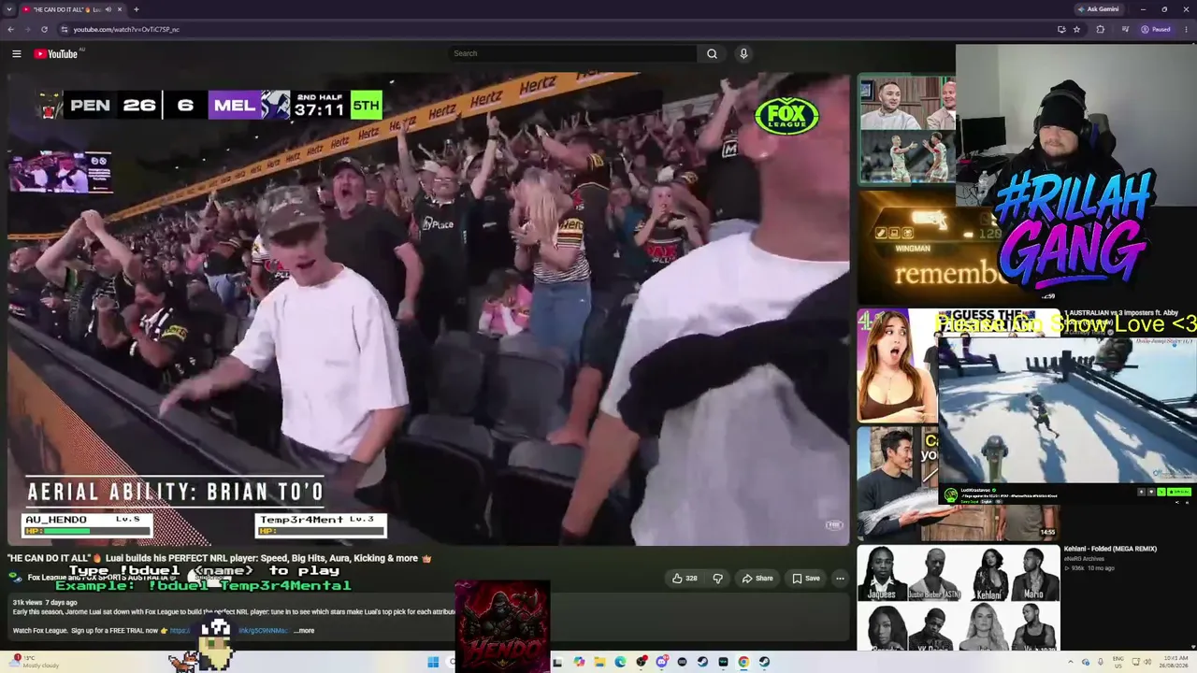The image size is (1197, 673).
Task: Switch to Google Chrome on the taskbar
Action: [x=743, y=662]
